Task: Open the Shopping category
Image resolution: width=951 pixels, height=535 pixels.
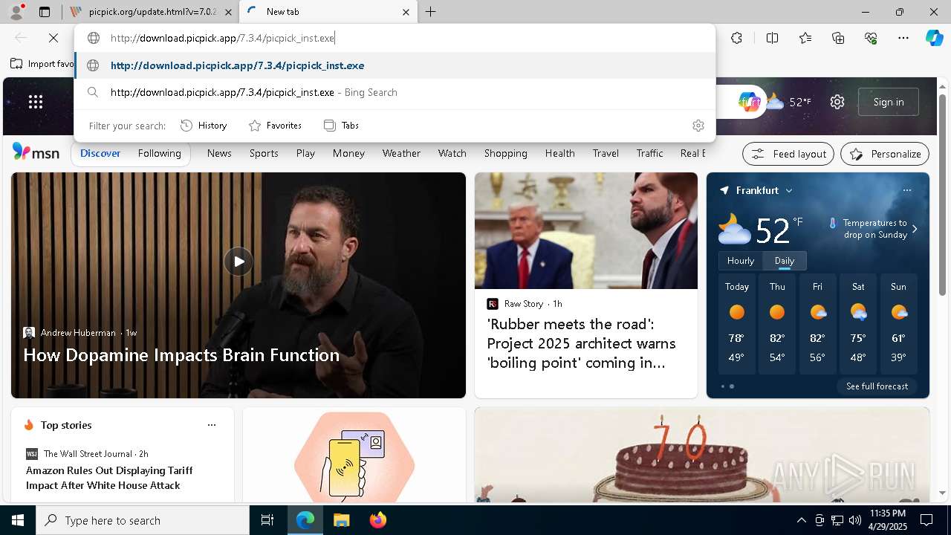Action: pyautogui.click(x=506, y=153)
